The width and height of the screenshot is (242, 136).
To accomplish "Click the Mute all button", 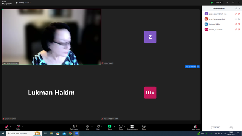I will coord(216,128).
